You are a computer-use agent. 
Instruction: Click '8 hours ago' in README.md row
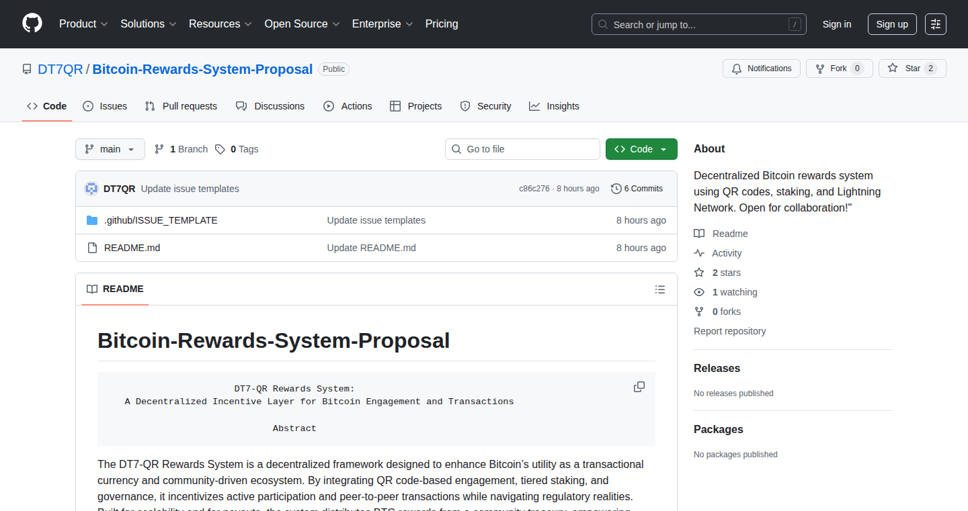[641, 248]
